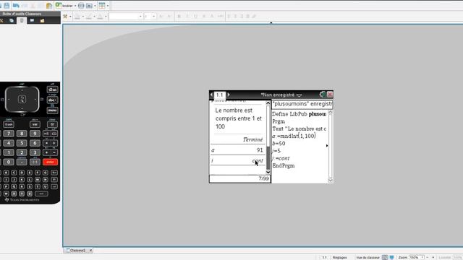The height and width of the screenshot is (260, 463).
Task: Open the Insérer dropdown arrow
Action: coord(75,6)
